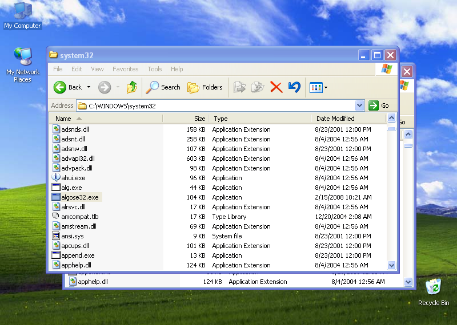
Task: Select the adsnw.dll file icon
Action: coord(56,148)
